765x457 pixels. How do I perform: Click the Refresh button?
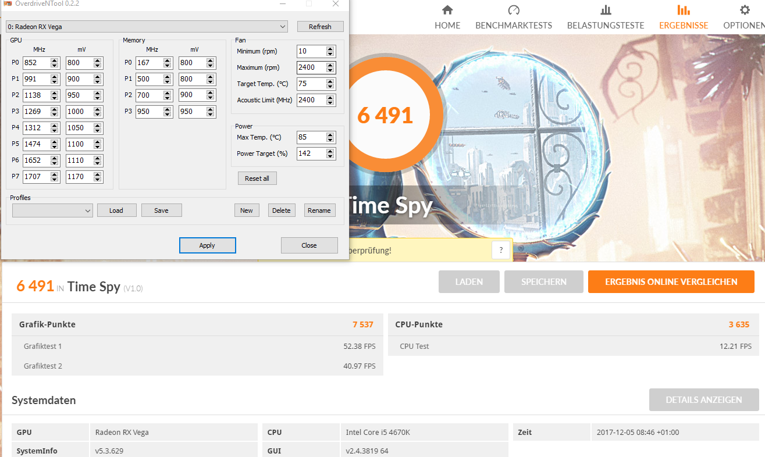[x=321, y=27]
